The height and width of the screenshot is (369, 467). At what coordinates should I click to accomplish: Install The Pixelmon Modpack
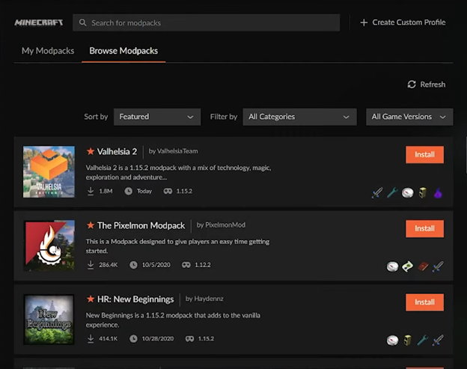click(424, 229)
